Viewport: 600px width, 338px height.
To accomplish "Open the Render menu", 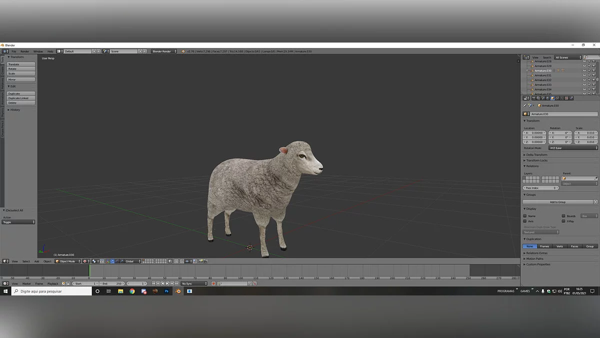I will 24,51.
